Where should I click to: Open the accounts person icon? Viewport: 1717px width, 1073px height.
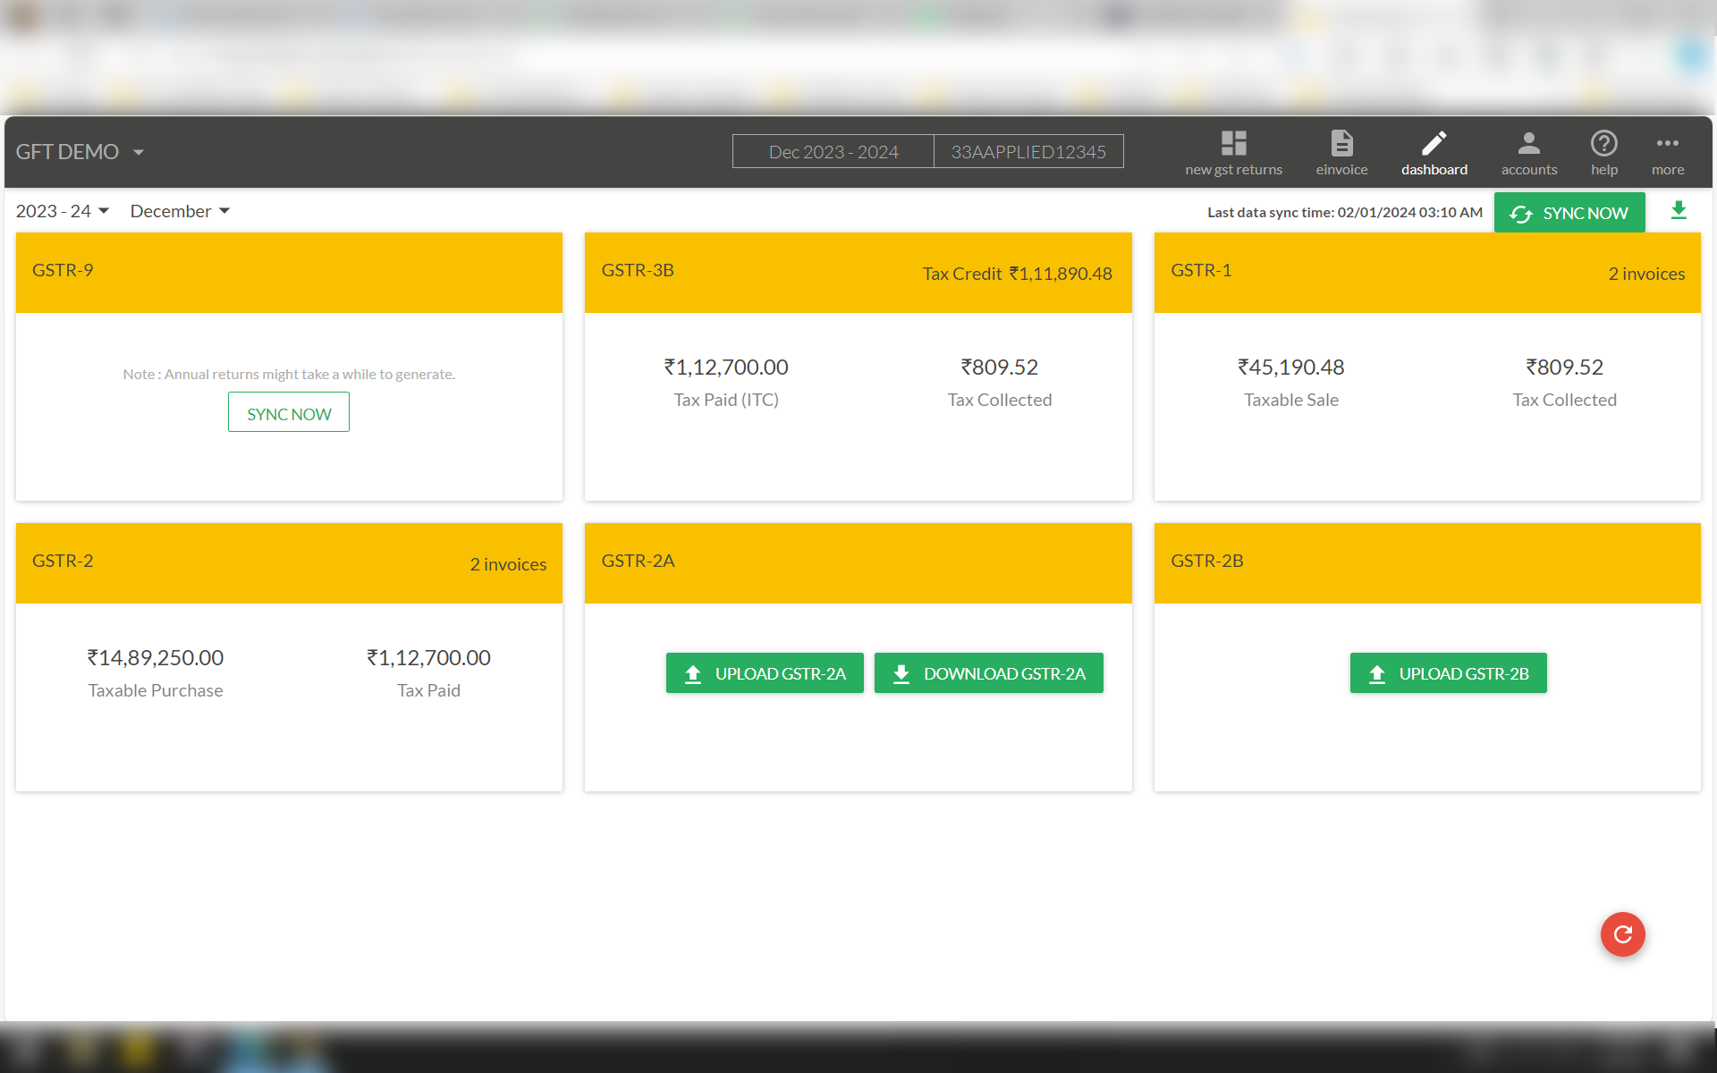pos(1528,144)
